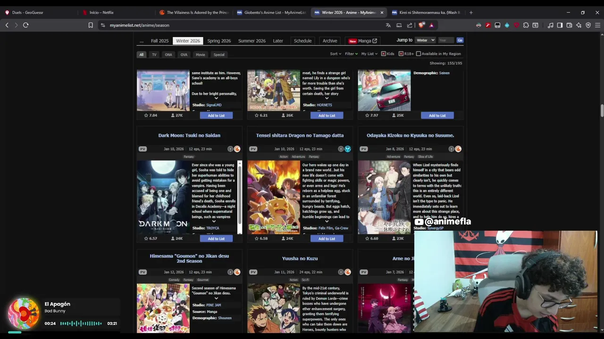Open the Dark Moon poster thumbnail
Screen dimensions: 604x339
coord(163,197)
